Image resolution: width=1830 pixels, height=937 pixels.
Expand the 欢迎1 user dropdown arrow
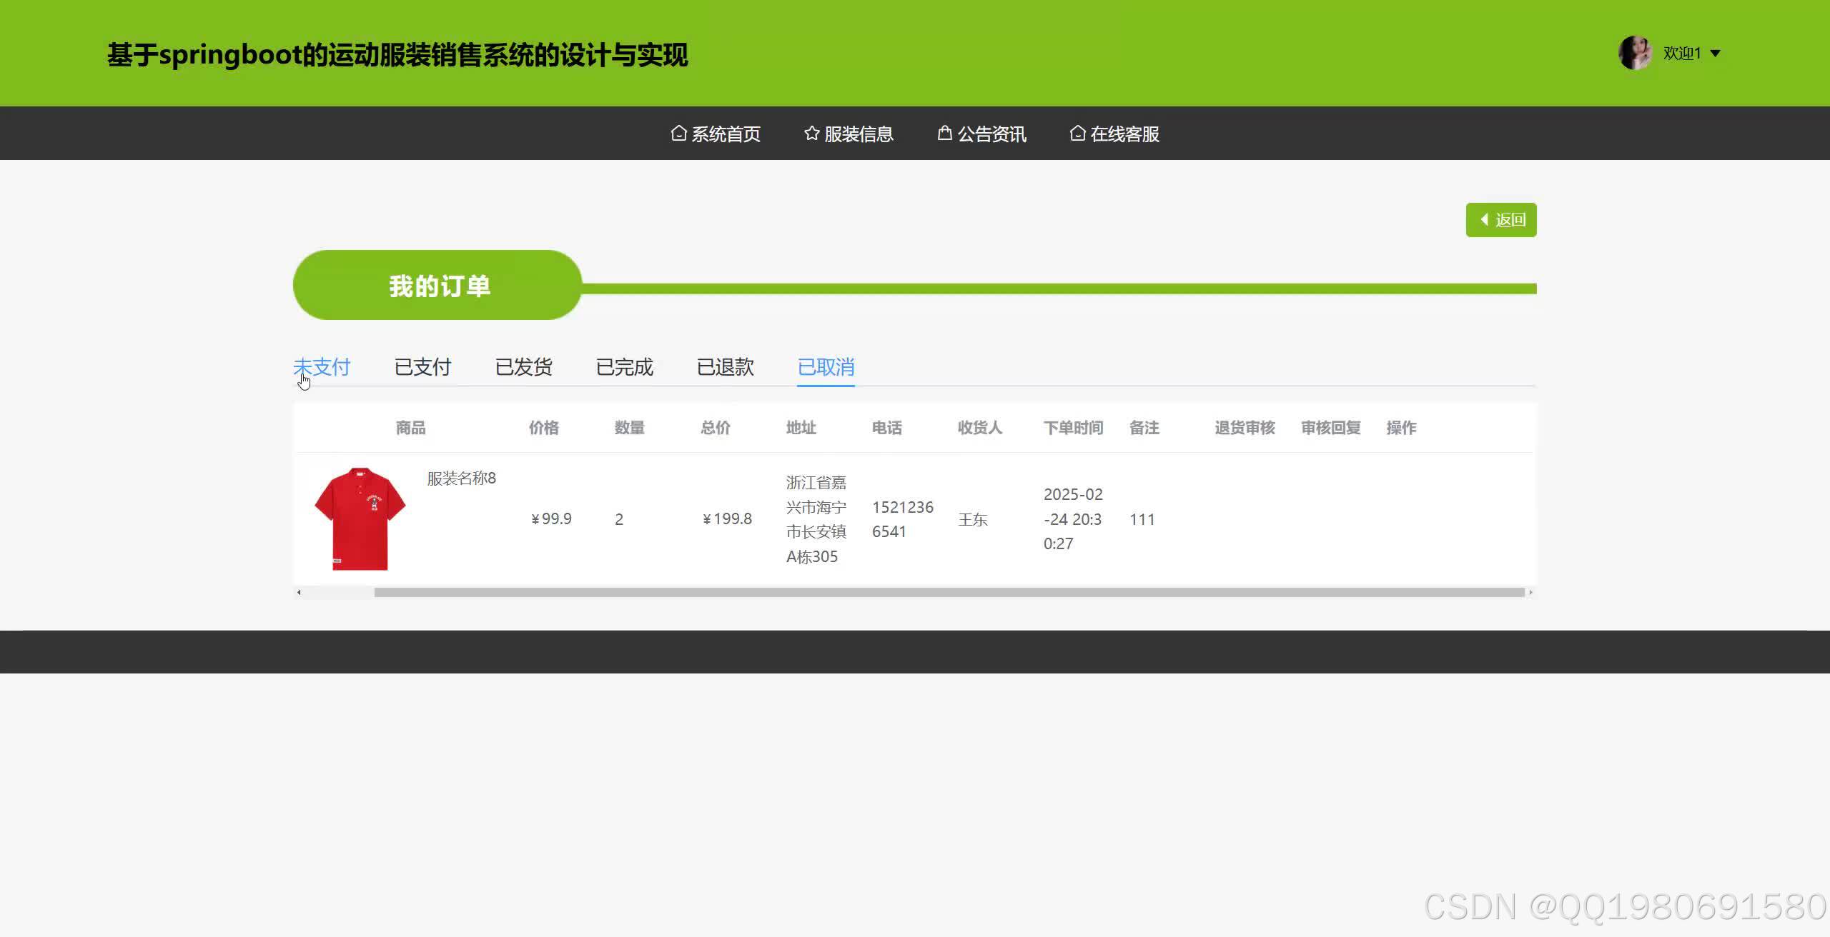[1715, 54]
